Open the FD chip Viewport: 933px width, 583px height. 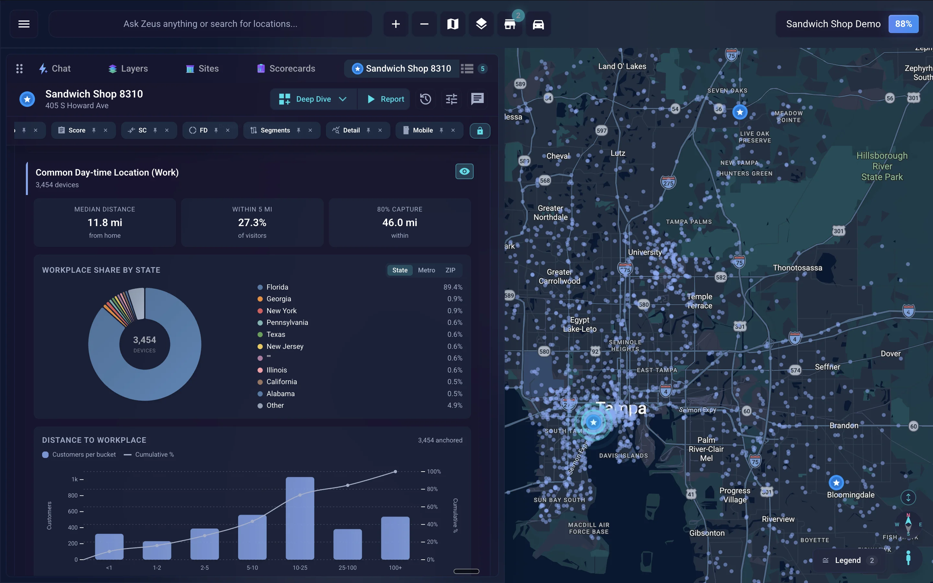(x=199, y=130)
